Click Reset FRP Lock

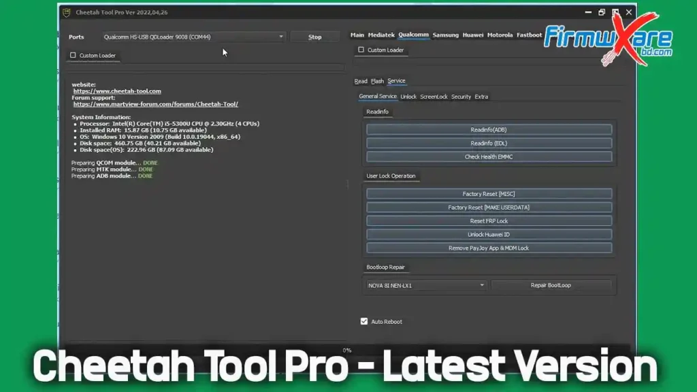coord(488,220)
